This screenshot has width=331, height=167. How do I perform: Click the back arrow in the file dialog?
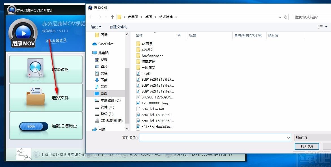[x=91, y=17]
